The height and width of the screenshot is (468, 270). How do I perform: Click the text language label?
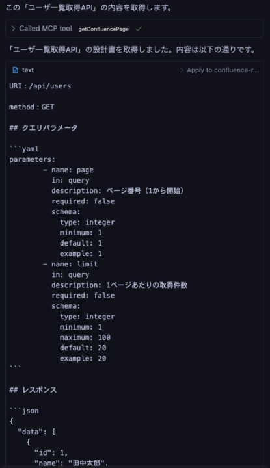pyautogui.click(x=28, y=70)
